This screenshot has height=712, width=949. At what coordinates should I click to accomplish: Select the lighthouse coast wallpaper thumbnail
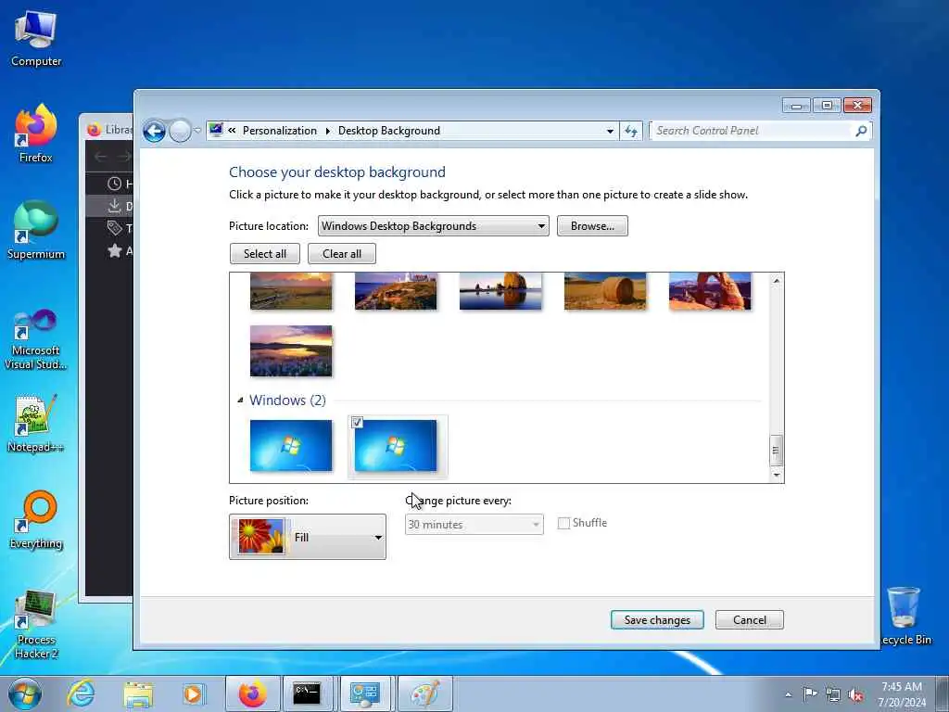[396, 291]
